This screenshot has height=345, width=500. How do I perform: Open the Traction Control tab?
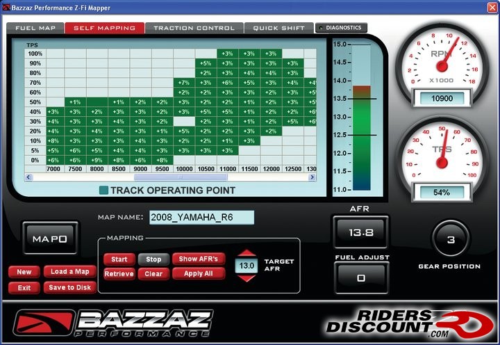(194, 29)
